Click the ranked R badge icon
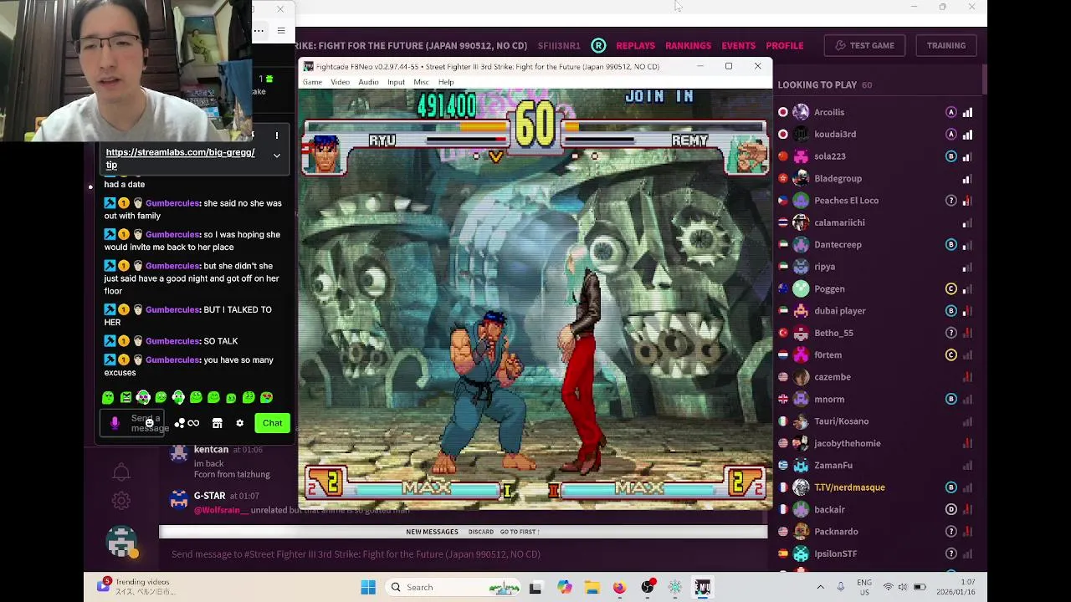1071x602 pixels. [x=598, y=45]
